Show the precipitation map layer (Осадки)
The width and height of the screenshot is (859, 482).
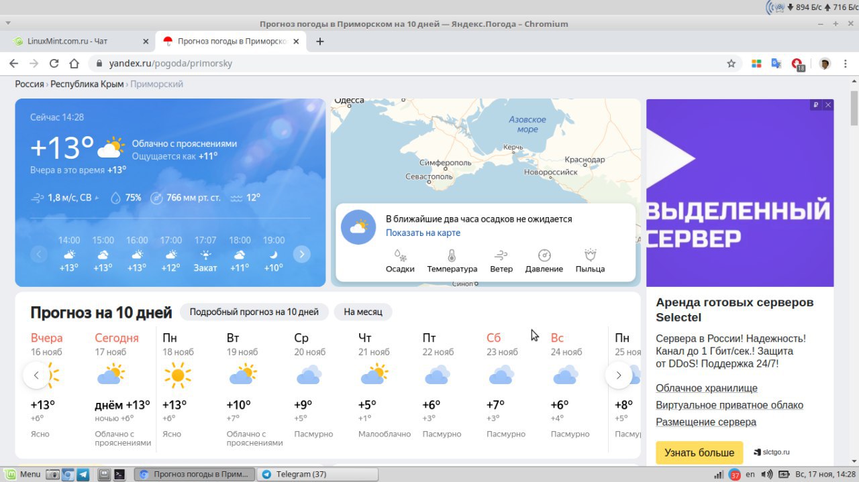400,261
